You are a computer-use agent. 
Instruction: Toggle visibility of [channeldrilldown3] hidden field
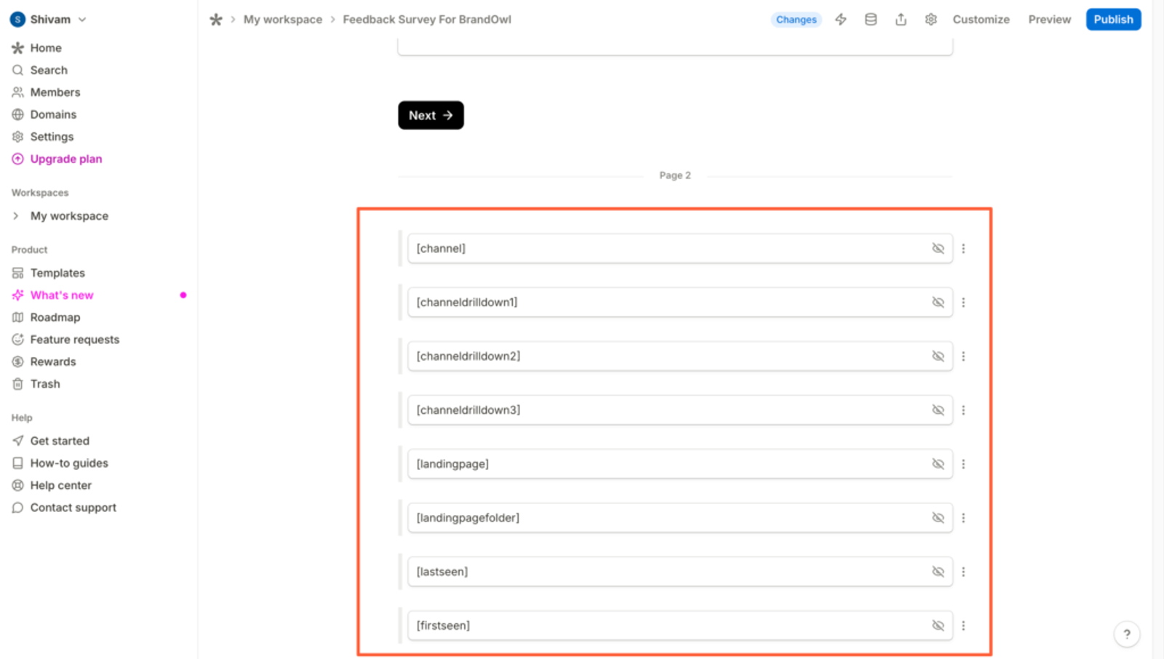click(x=938, y=410)
